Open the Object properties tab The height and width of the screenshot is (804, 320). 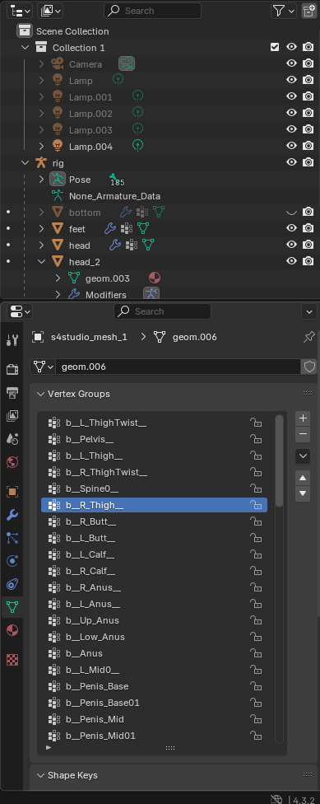pos(12,492)
